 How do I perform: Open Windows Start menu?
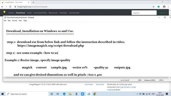point(2,94)
